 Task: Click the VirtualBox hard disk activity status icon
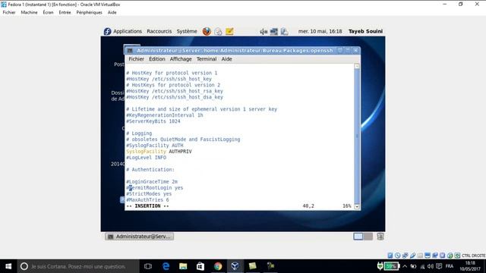click(390, 256)
